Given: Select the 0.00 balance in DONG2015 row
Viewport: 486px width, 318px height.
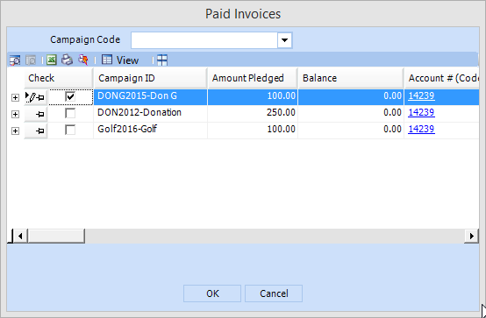Looking at the screenshot, I should click(351, 97).
